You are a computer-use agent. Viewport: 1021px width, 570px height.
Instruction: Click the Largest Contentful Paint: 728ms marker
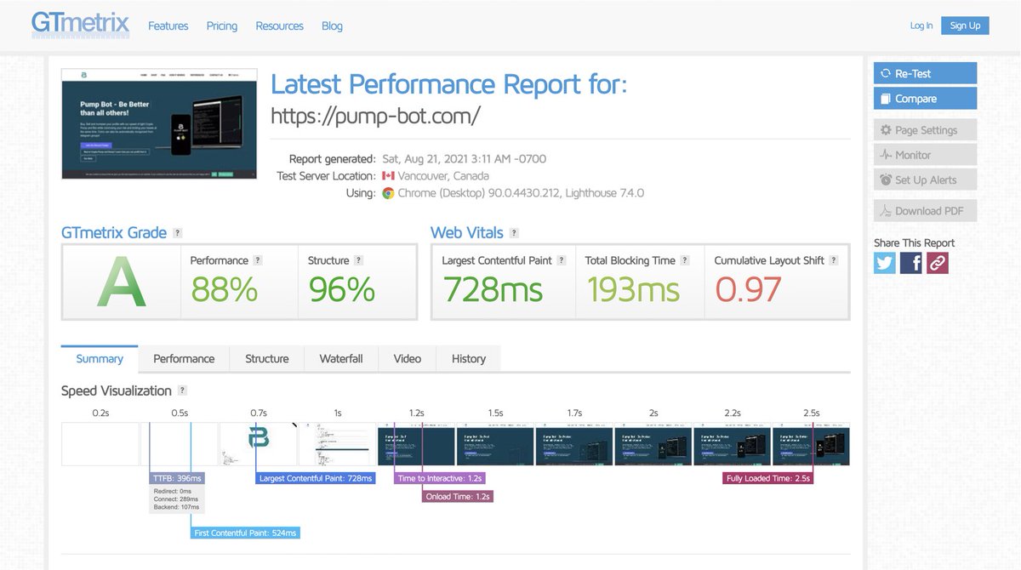[316, 478]
